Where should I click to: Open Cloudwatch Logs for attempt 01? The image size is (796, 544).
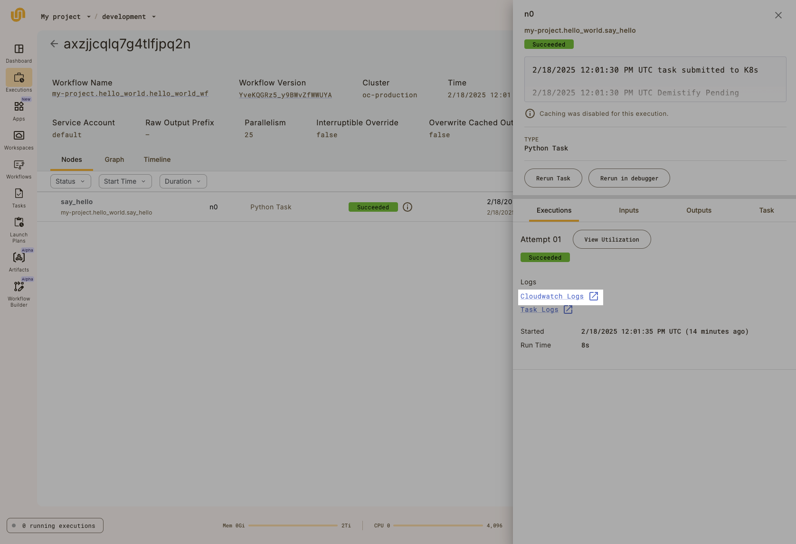(x=552, y=296)
